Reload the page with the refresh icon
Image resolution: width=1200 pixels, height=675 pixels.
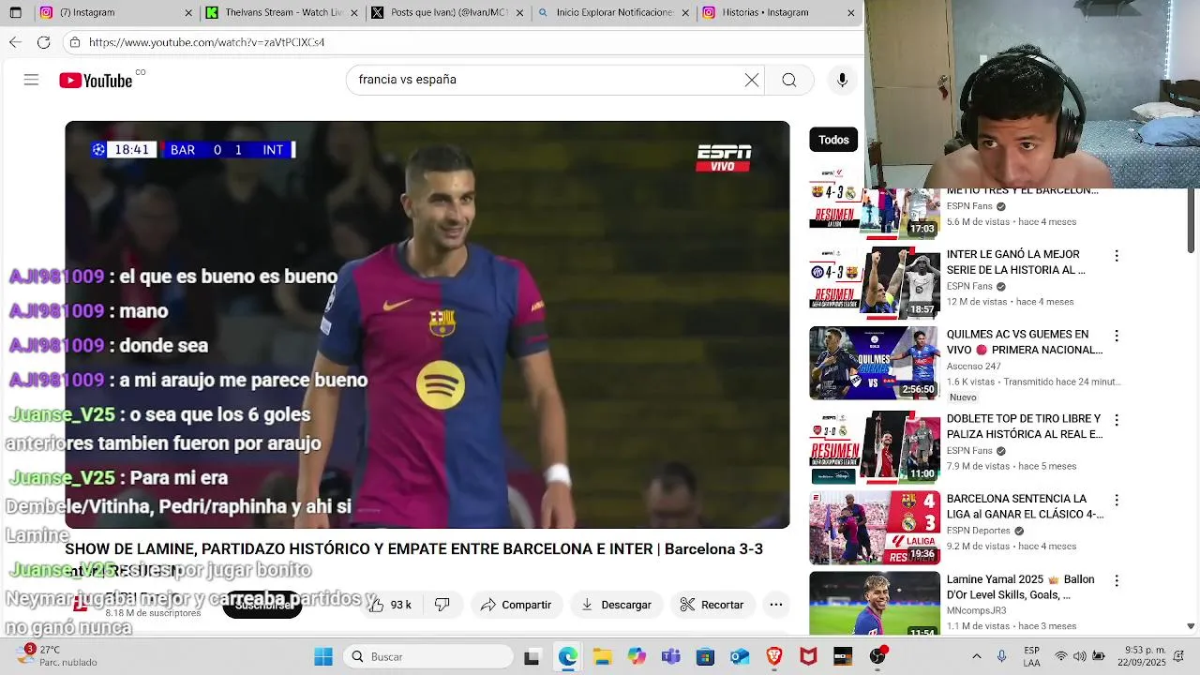[43, 42]
